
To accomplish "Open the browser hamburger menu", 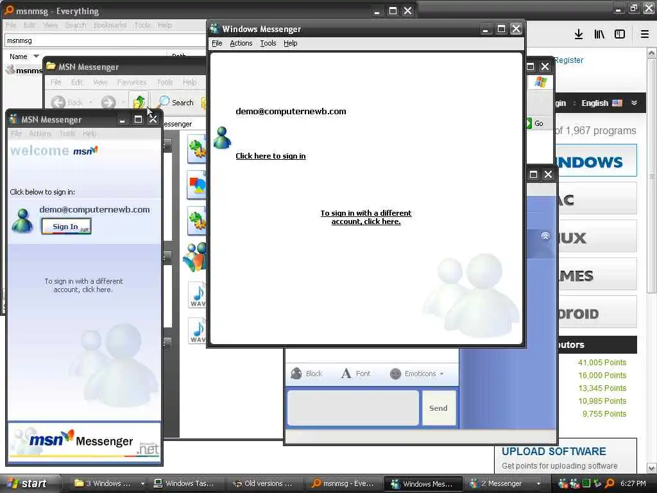I will point(645,35).
